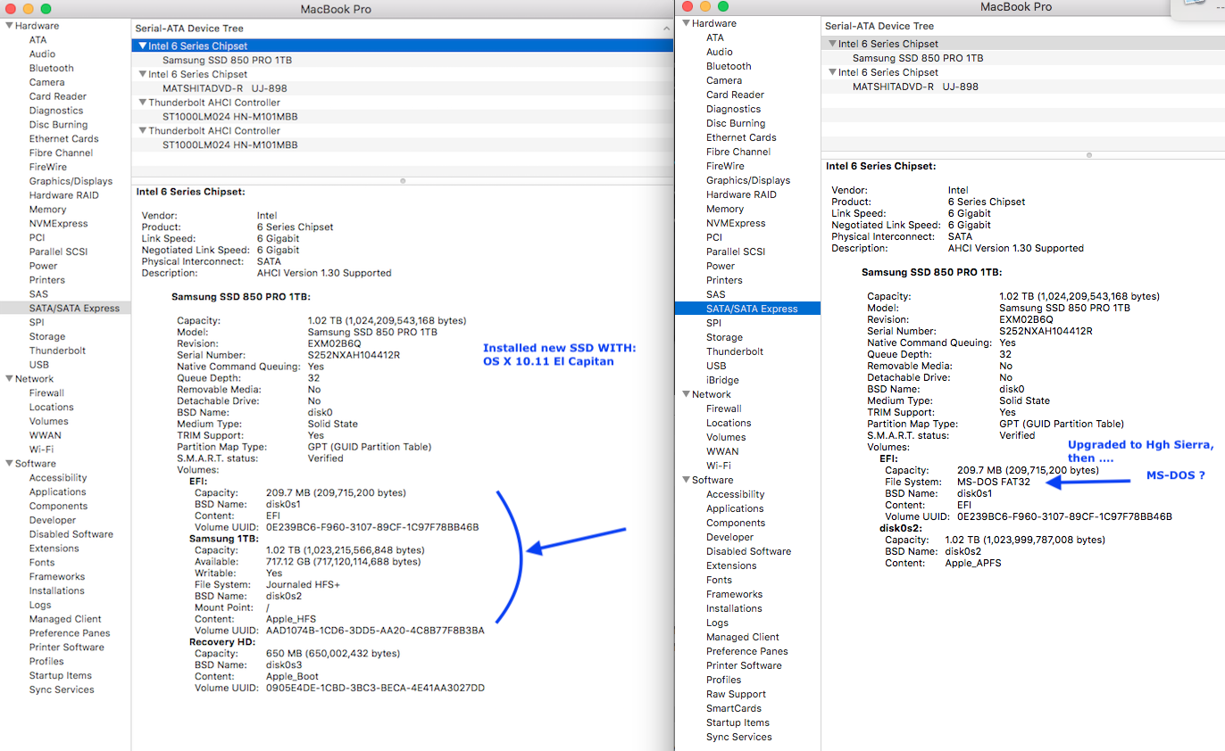Open SmartCards in the right window sidebar
Image resolution: width=1225 pixels, height=751 pixels.
[733, 708]
